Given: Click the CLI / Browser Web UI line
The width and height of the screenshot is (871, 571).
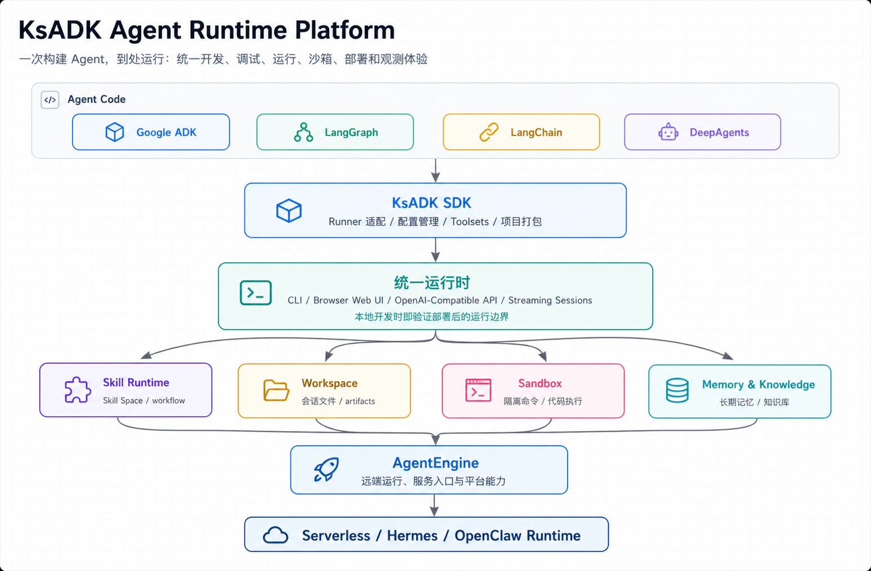Looking at the screenshot, I should [440, 300].
